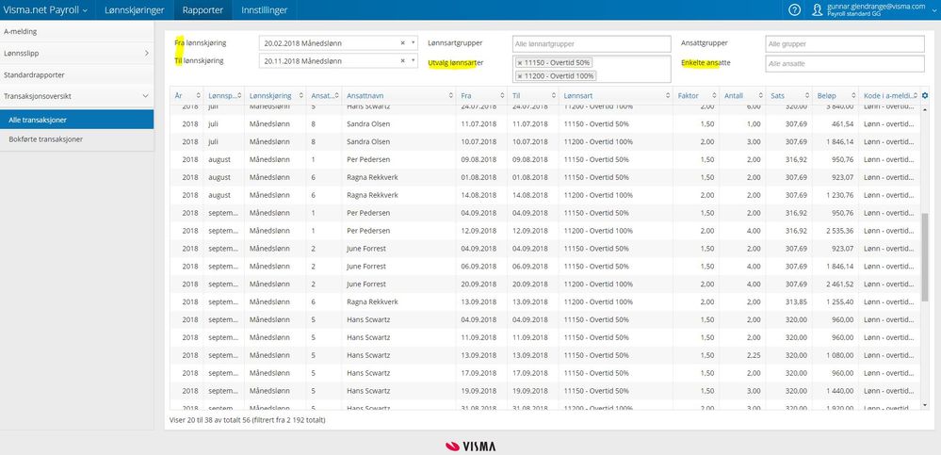Click the Ansattnr column header
The image size is (941, 455).
(323, 95)
